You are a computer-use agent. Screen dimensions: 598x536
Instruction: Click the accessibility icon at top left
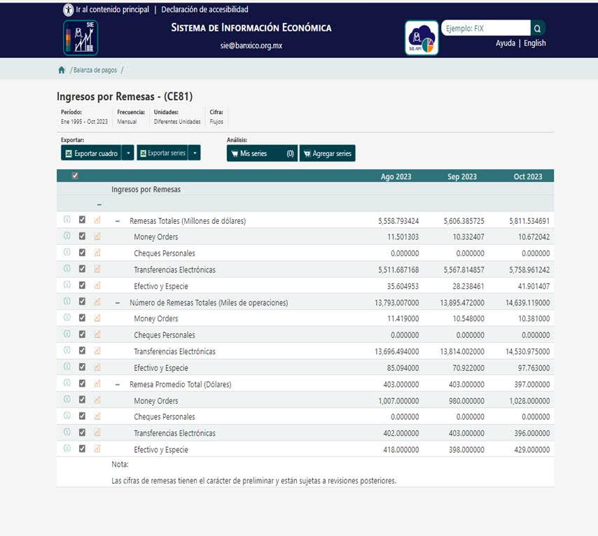click(x=69, y=10)
